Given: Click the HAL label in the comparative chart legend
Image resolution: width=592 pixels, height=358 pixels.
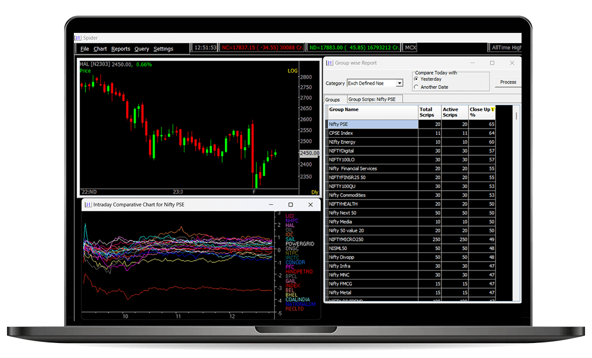Looking at the screenshot, I should tap(290, 224).
